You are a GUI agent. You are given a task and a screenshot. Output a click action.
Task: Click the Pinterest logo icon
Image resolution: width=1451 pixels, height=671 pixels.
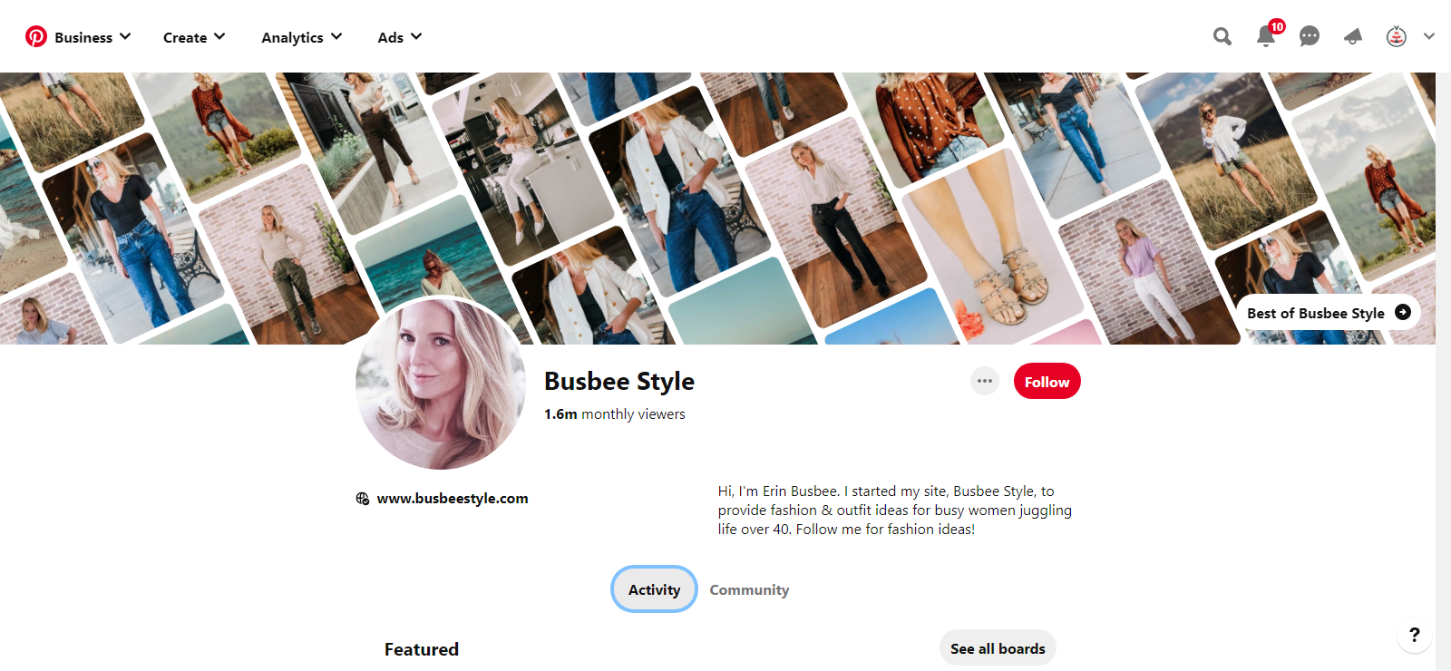pyautogui.click(x=35, y=36)
